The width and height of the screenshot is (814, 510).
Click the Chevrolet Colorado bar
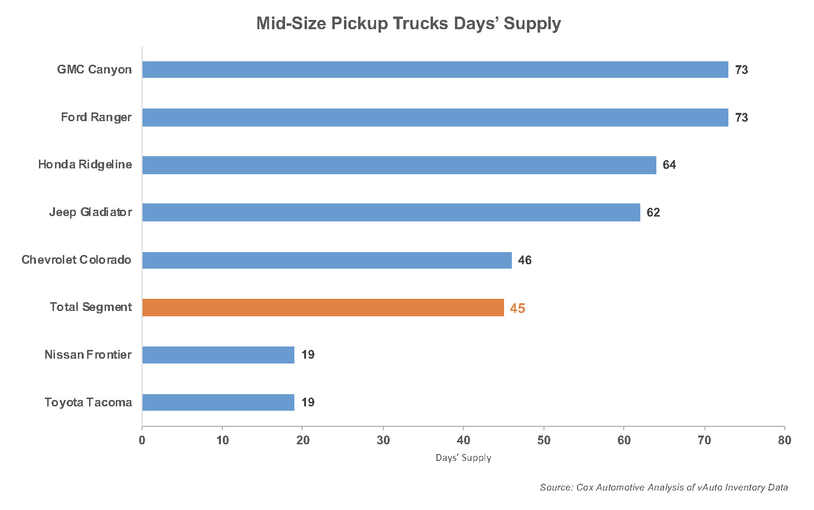click(327, 260)
